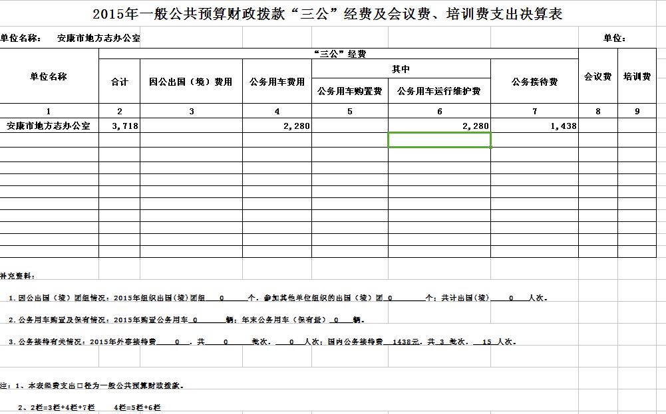Select empty 会议费 cell in 安康市地方志办公室 row
This screenshot has width=666, height=414.
[x=598, y=126]
